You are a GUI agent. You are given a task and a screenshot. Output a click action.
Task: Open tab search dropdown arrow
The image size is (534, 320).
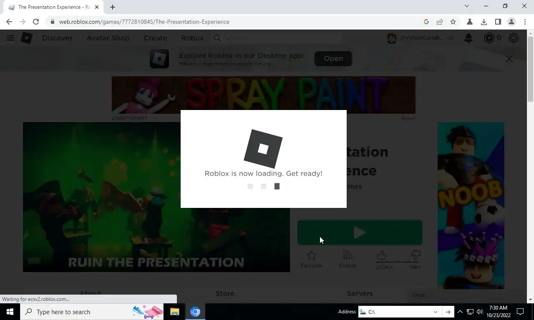click(467, 6)
